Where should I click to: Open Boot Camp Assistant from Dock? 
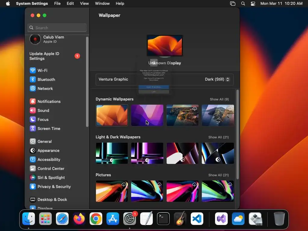click(255, 219)
